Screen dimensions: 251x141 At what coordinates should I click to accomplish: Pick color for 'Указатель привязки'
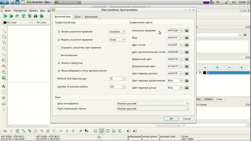click(187, 31)
